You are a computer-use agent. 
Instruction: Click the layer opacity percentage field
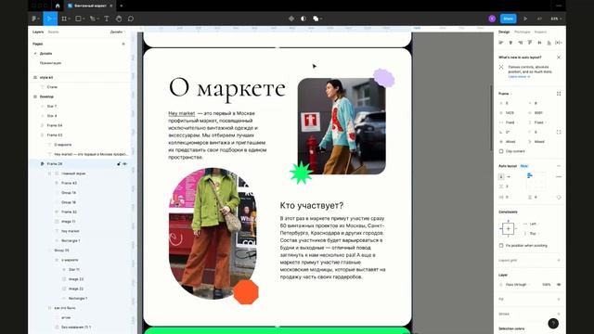547,285
